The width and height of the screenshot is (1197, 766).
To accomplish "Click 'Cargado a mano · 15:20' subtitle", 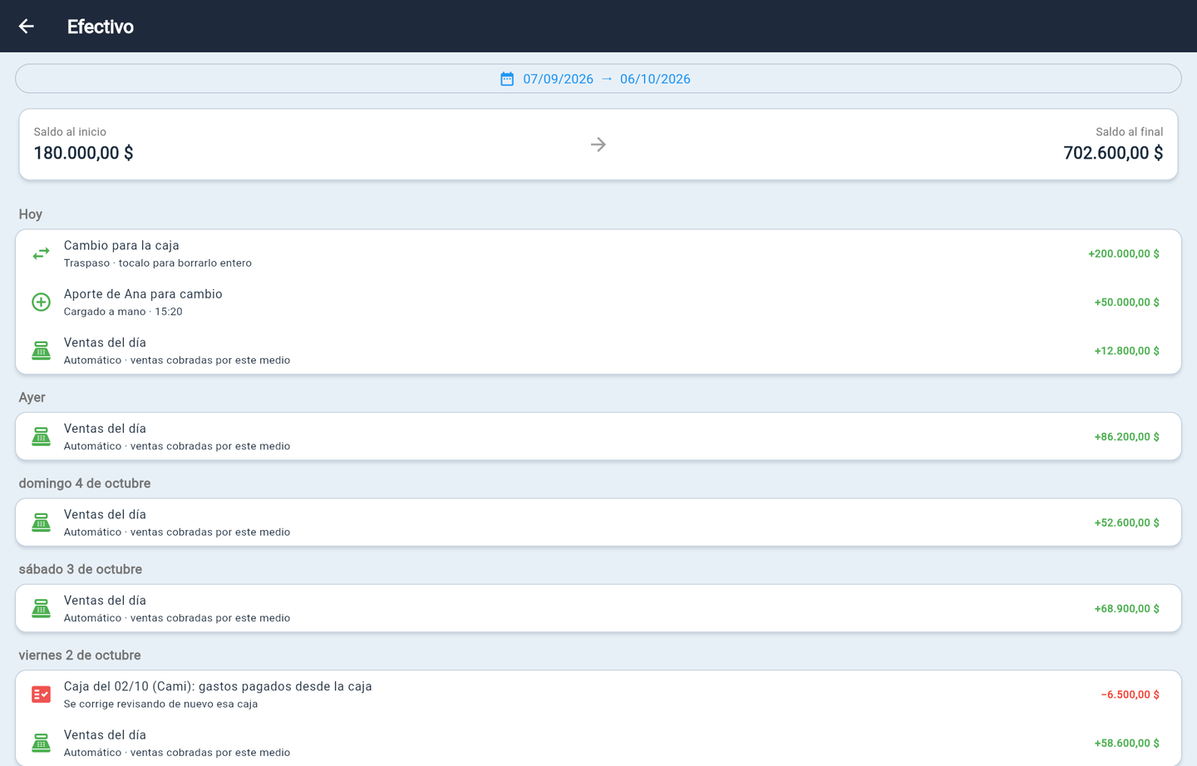I will [123, 312].
